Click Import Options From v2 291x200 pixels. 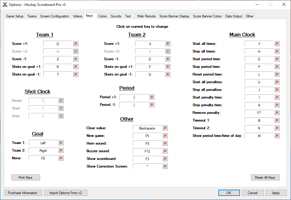point(66,193)
